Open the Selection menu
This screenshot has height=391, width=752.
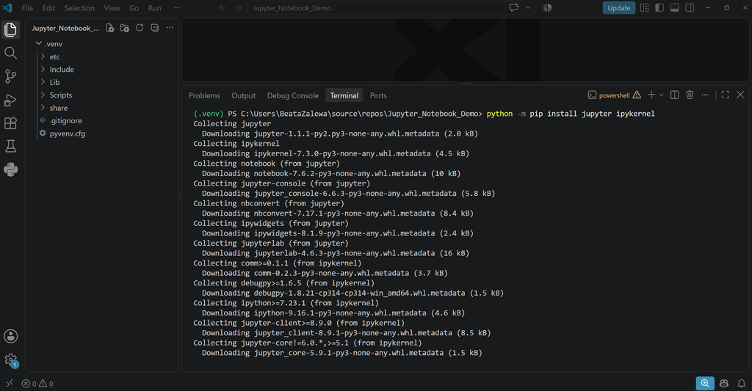(79, 7)
